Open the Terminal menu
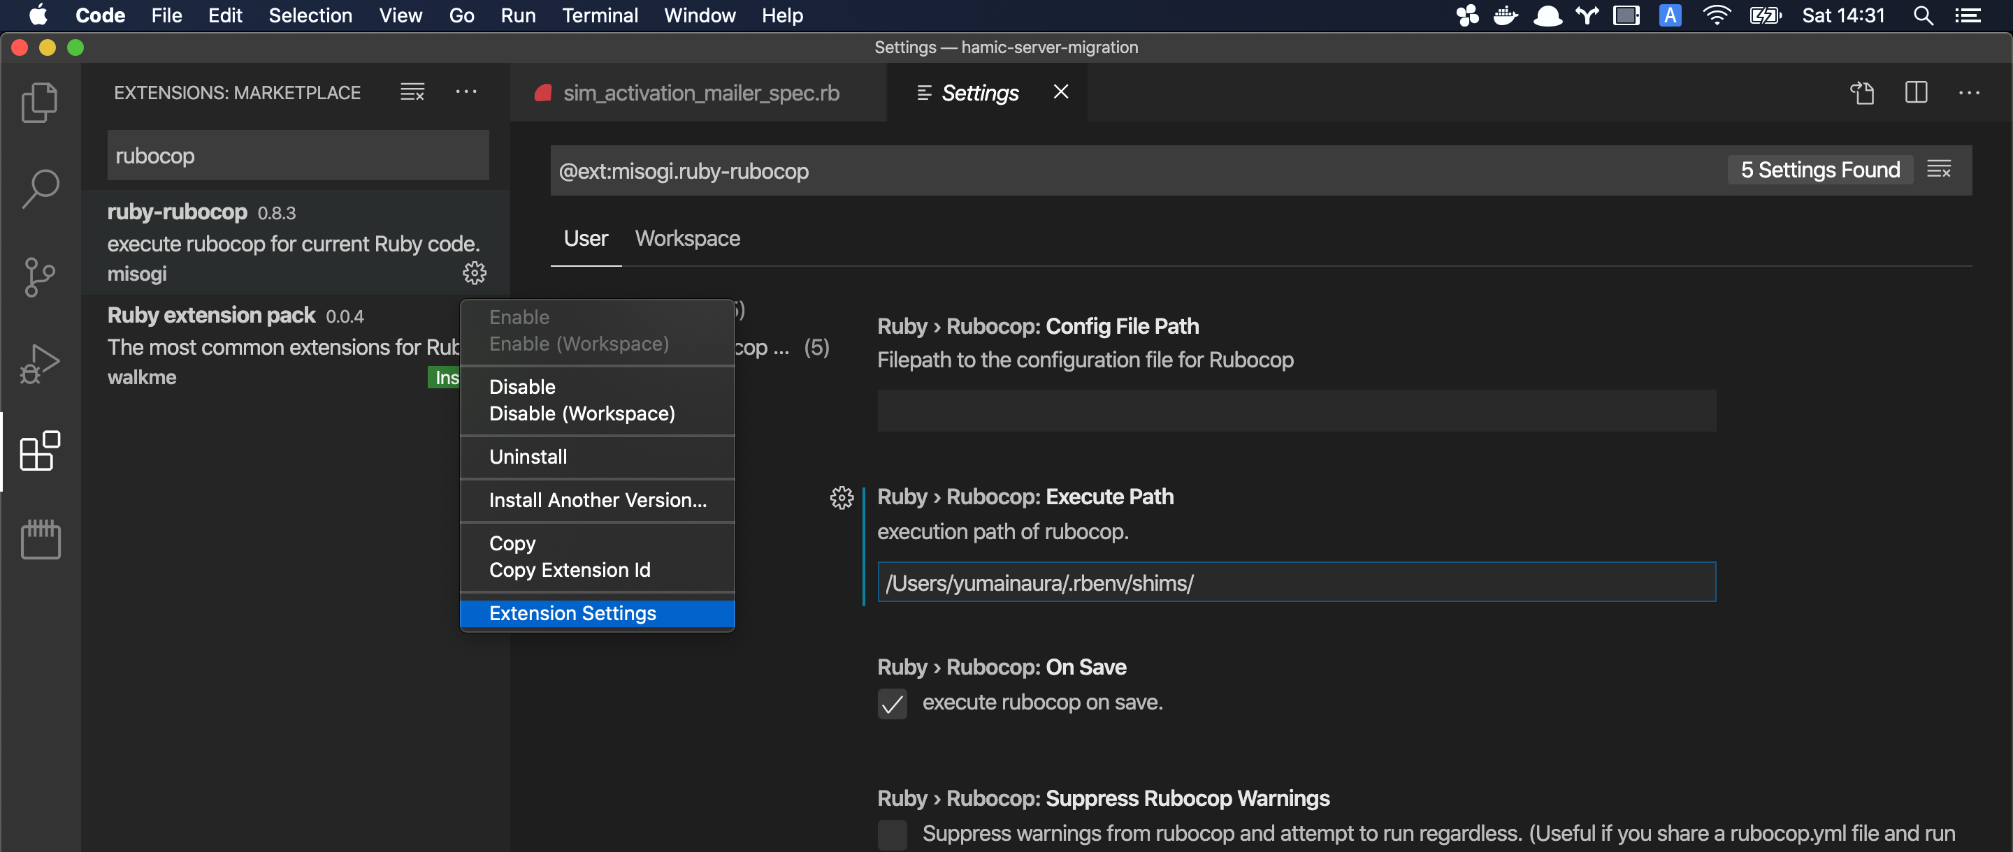The height and width of the screenshot is (852, 2013). pyautogui.click(x=600, y=15)
